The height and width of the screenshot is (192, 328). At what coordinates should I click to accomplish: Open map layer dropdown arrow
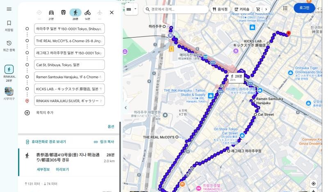coord(135,9)
